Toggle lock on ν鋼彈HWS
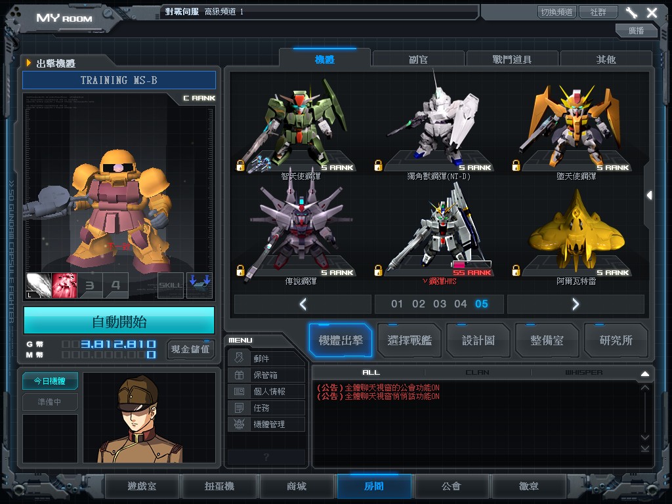672x504 pixels. point(378,270)
